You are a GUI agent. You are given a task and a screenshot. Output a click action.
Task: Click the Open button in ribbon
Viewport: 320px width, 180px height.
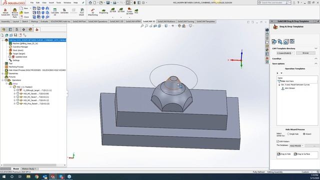24,12
